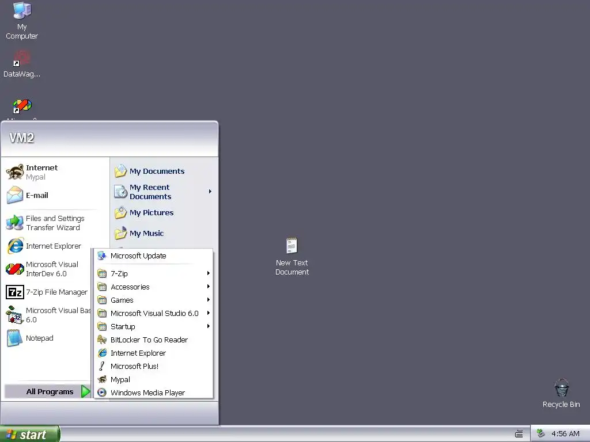Click the My Documents folder icon

point(120,171)
